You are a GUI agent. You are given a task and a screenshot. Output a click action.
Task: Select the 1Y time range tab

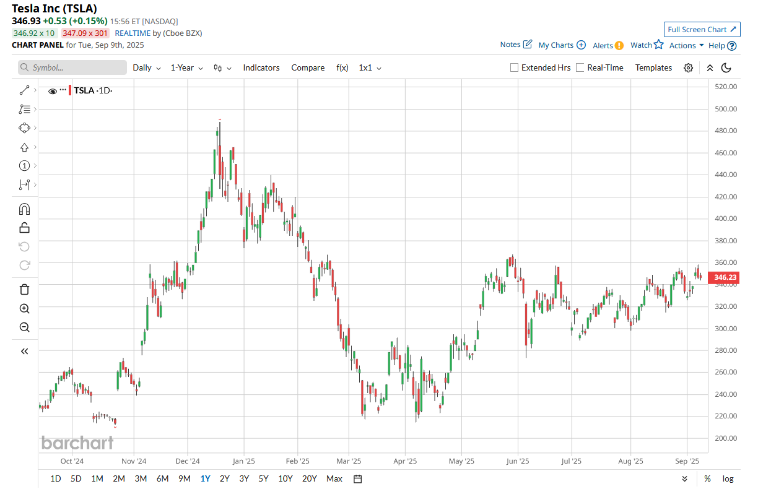point(205,478)
